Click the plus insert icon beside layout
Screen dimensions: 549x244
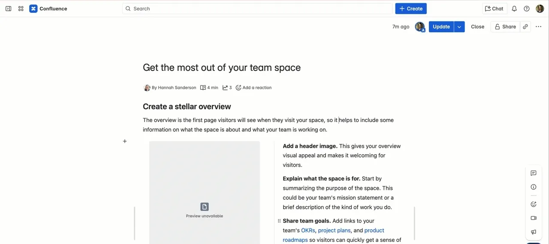(x=125, y=141)
